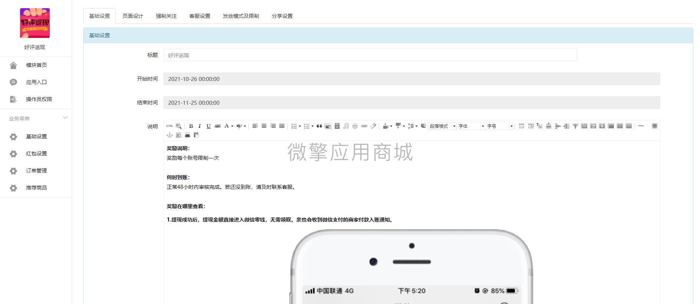This screenshot has height=304, width=700.
Task: Click the '奖励在哪里查看:' heading in editor
Action: coord(186,206)
